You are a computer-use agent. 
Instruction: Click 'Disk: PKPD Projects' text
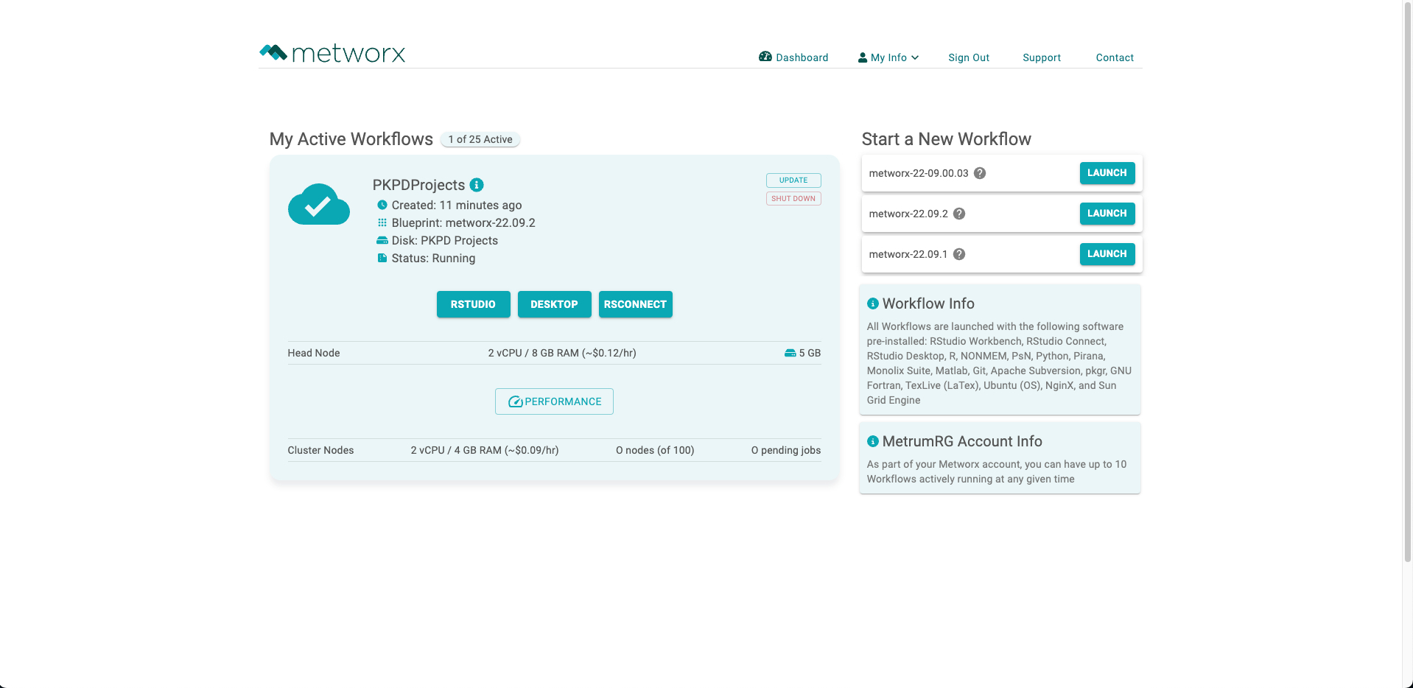coord(445,240)
